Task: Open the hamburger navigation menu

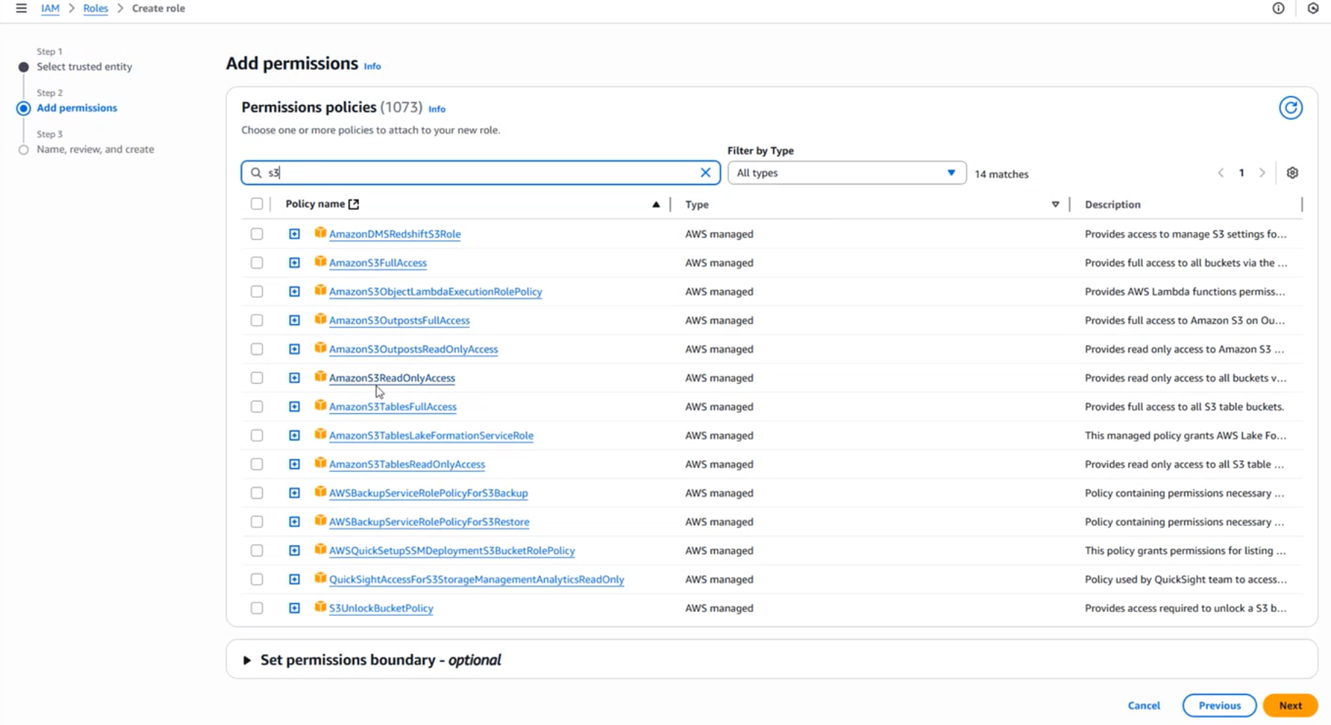Action: (x=21, y=8)
